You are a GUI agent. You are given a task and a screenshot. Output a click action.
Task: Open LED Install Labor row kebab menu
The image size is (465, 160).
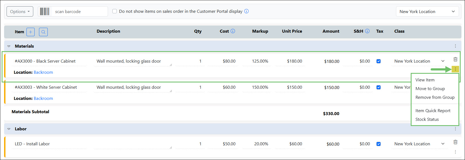tap(455, 152)
